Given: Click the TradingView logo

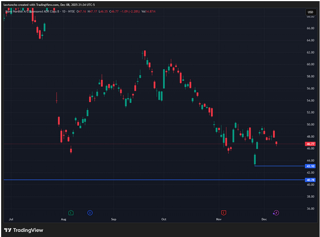Looking at the screenshot, I should [x=23, y=230].
